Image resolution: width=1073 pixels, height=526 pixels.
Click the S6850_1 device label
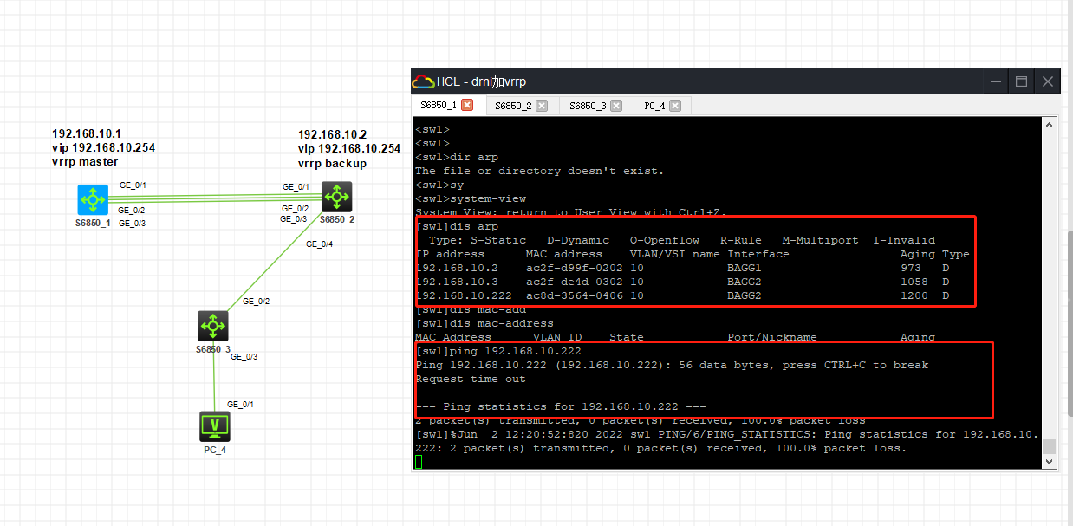(93, 223)
